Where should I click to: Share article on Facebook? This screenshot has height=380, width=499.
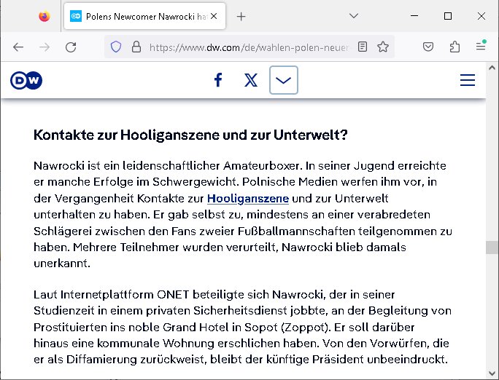click(x=217, y=80)
